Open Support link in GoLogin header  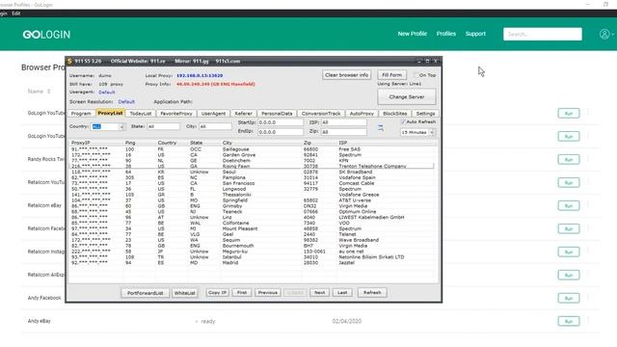[x=475, y=34]
